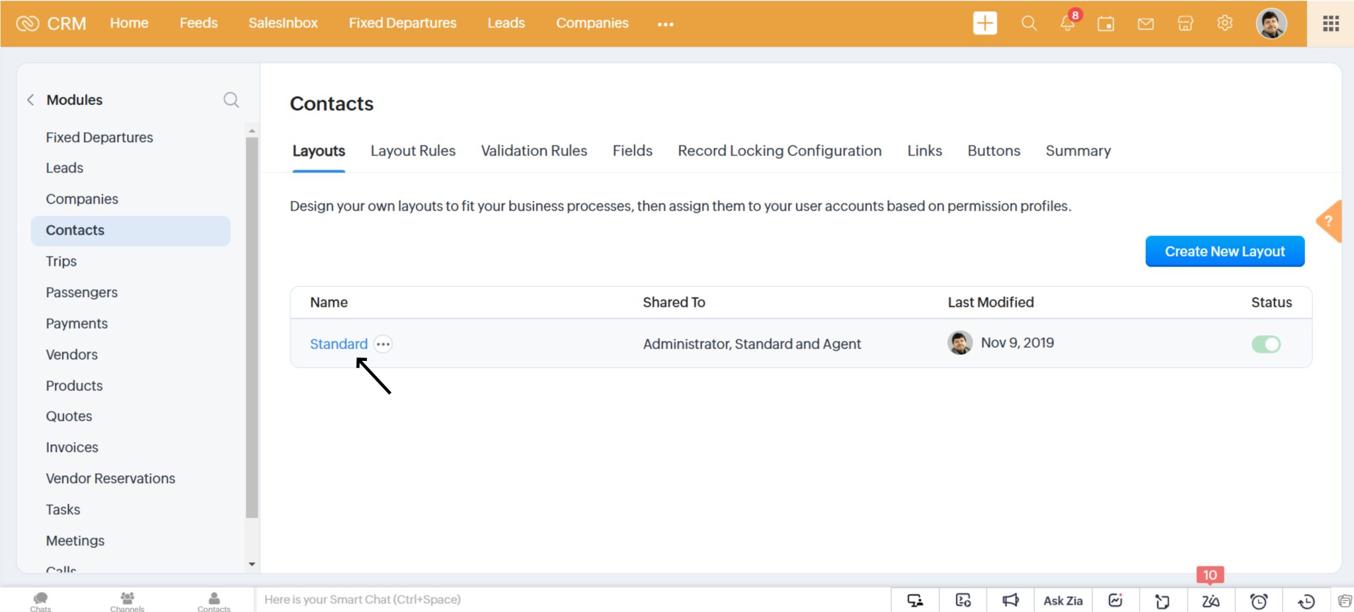This screenshot has height=612, width=1354.
Task: Open the Validation Rules tab
Action: 534,151
